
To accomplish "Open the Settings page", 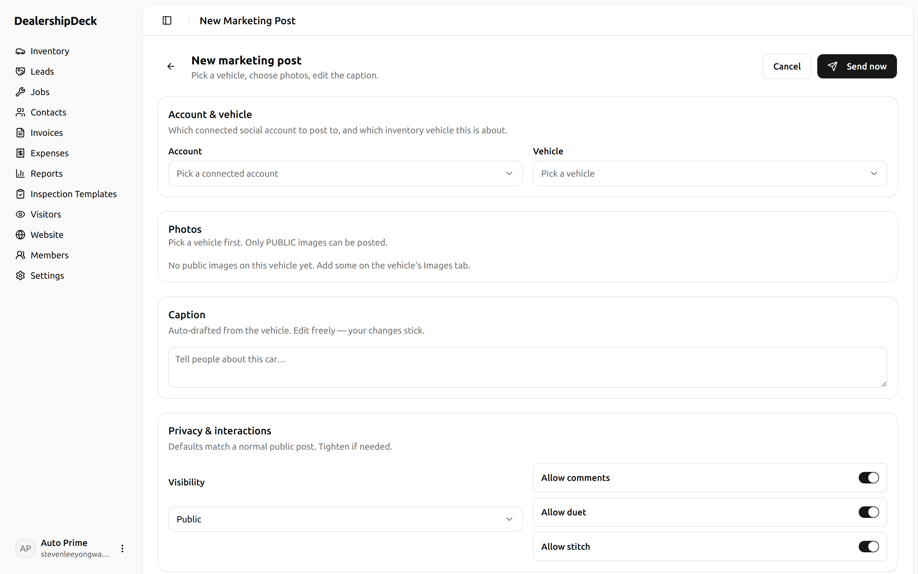I will coord(71,276).
